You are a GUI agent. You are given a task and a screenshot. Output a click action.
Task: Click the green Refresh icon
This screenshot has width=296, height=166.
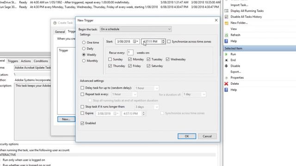point(226,35)
